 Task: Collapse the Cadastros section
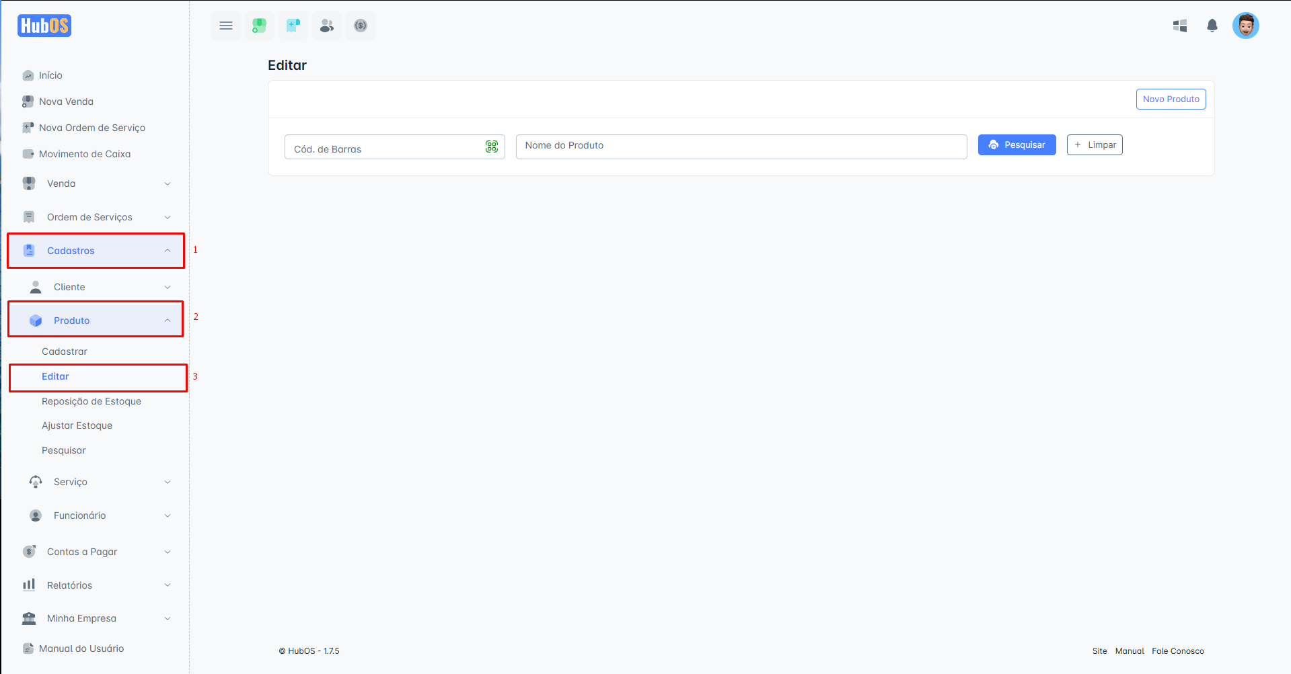(96, 251)
